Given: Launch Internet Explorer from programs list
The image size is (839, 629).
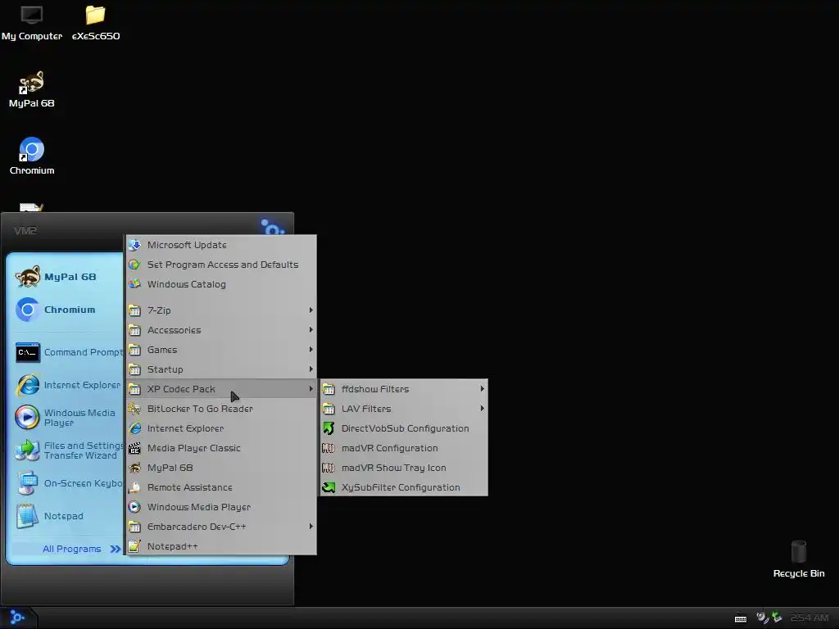Looking at the screenshot, I should coord(221,428).
